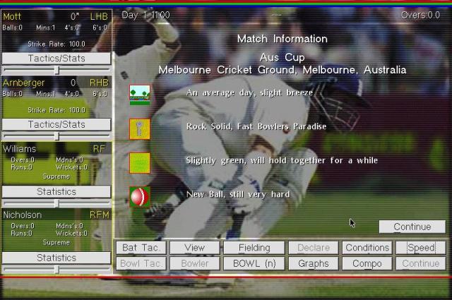Viewport: 452px width, 300px height.
Task: Click the pitch hardness icon
Action: coord(140,128)
